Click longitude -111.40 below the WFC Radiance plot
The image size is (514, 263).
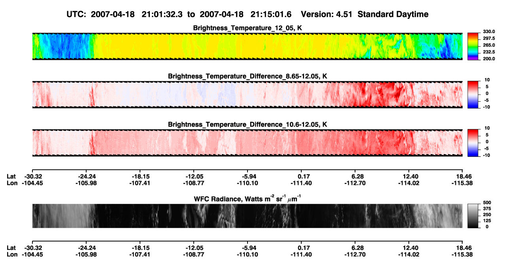click(x=301, y=255)
